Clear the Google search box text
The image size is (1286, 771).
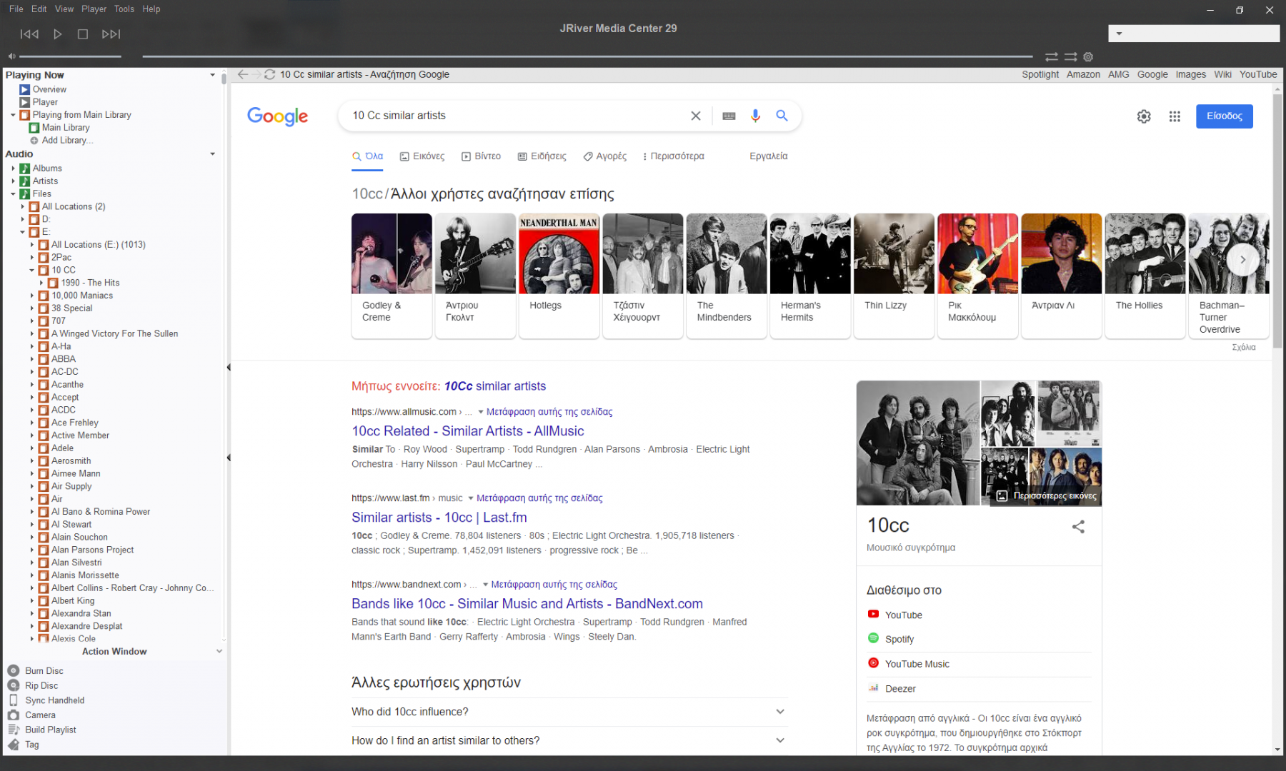(x=695, y=116)
